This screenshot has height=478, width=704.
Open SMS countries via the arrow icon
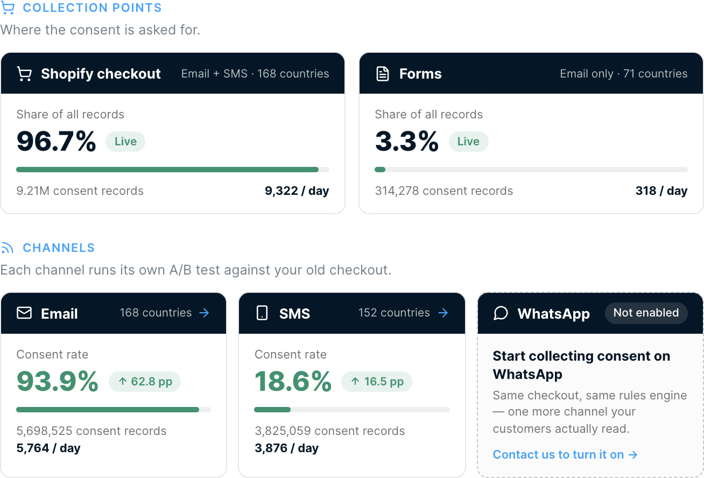(443, 313)
